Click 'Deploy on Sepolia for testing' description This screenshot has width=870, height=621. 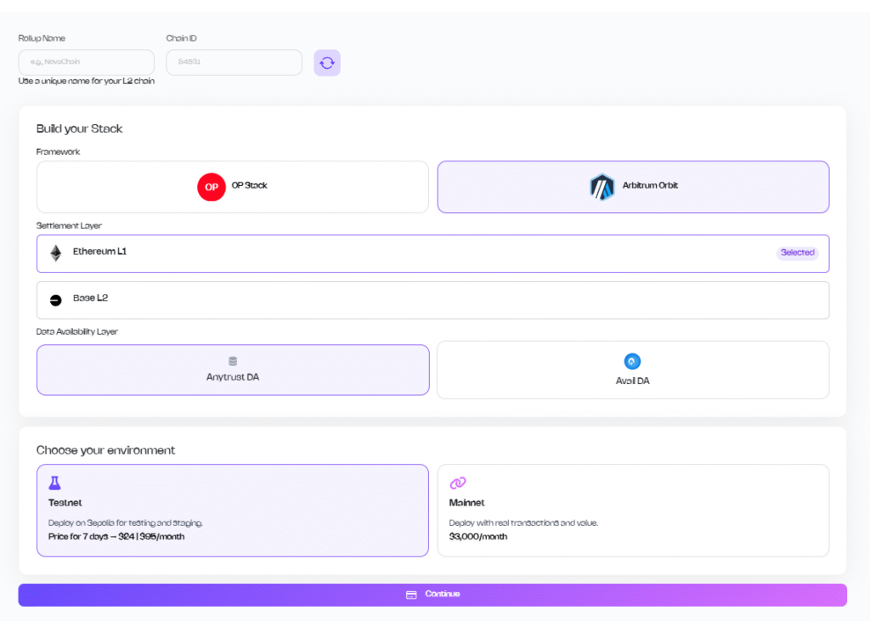click(x=126, y=522)
